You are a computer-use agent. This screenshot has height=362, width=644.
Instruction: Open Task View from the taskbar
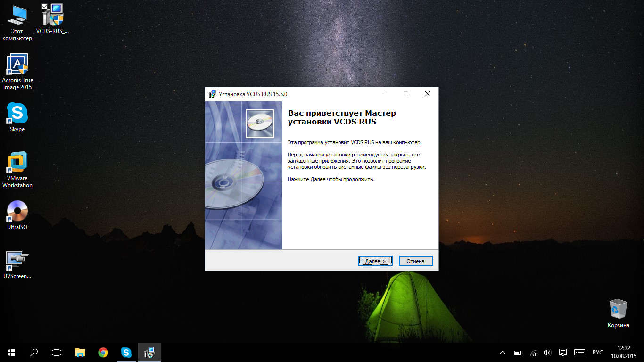(x=57, y=352)
